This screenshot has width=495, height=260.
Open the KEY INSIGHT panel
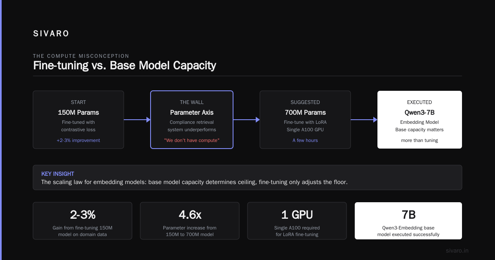tap(247, 177)
